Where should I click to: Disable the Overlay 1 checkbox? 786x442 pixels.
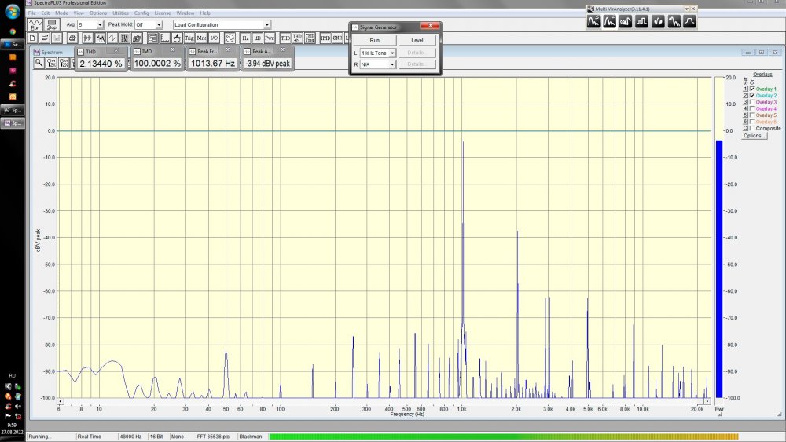[752, 89]
